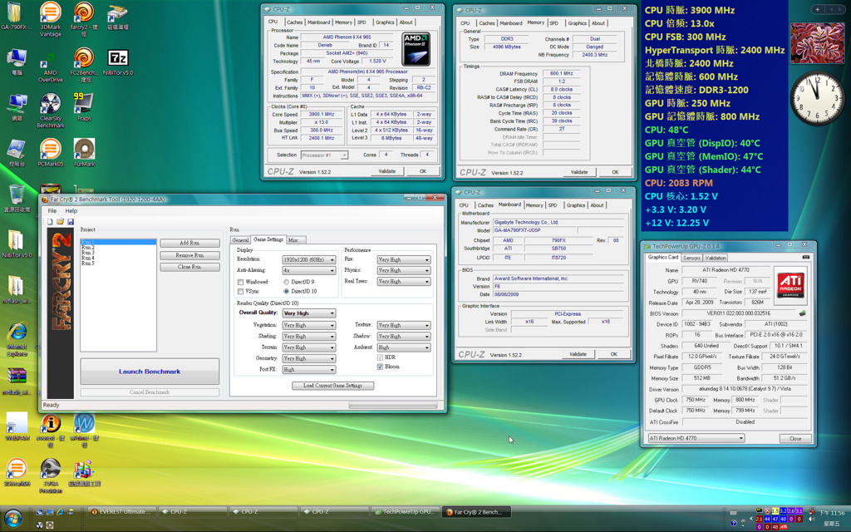Click the Save disk icon in Far Cry 2 toolbar
The image size is (851, 532).
(x=71, y=221)
